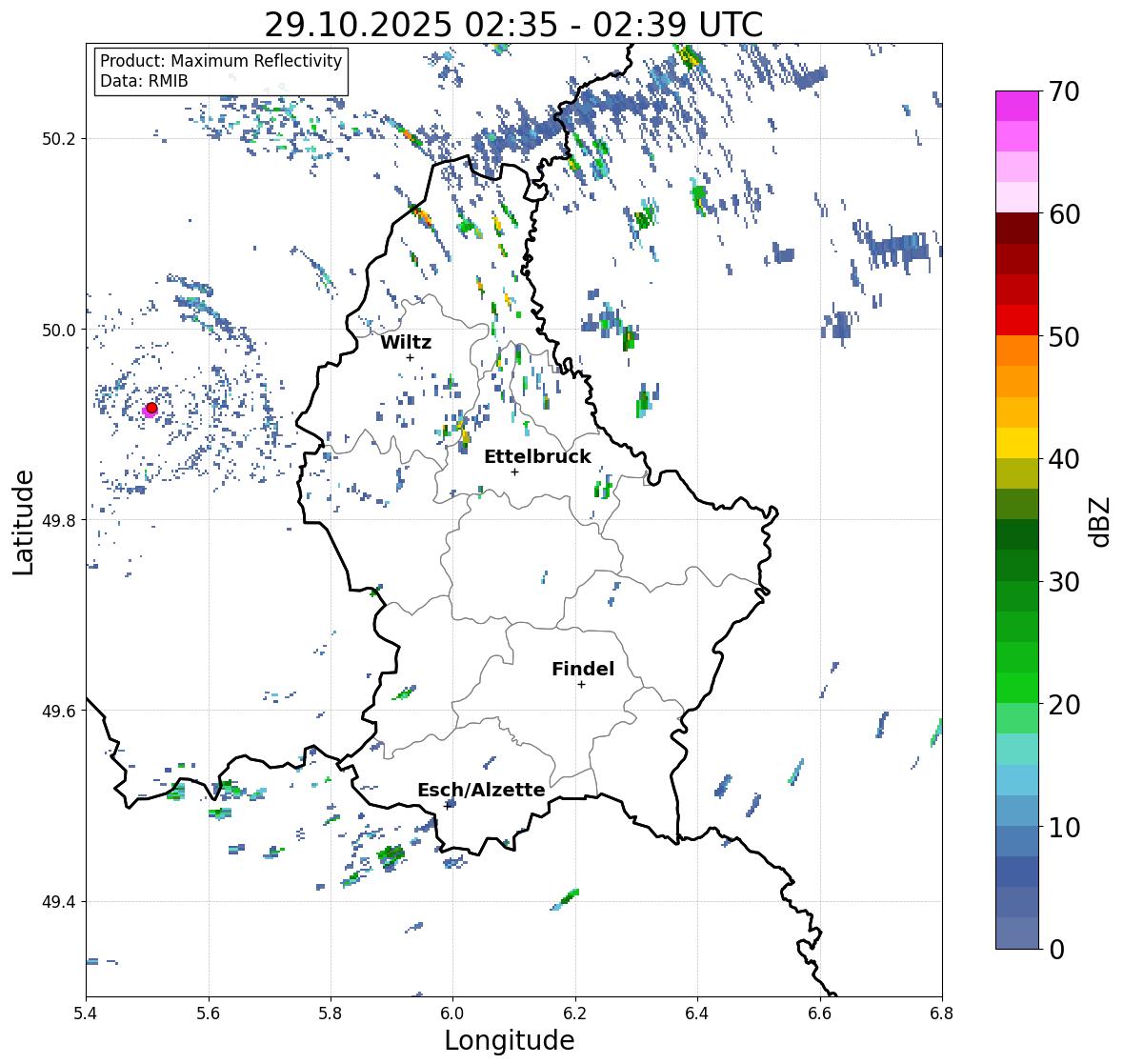The height and width of the screenshot is (1064, 1123).
Task: Click the 5.6 longitude tick label
Action: click(209, 1014)
